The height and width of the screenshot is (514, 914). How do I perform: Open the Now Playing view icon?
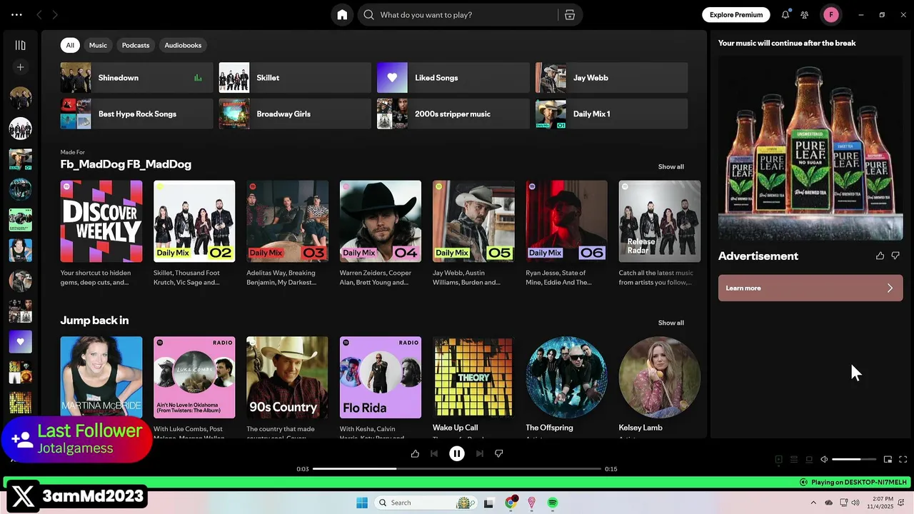click(779, 460)
